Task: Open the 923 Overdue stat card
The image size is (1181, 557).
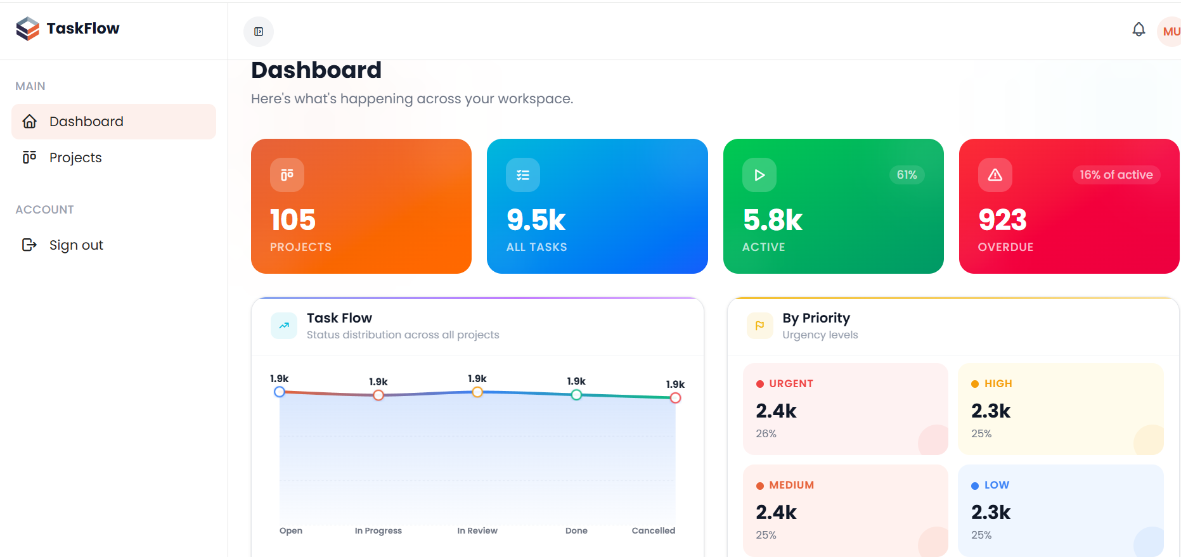Action: [1069, 206]
